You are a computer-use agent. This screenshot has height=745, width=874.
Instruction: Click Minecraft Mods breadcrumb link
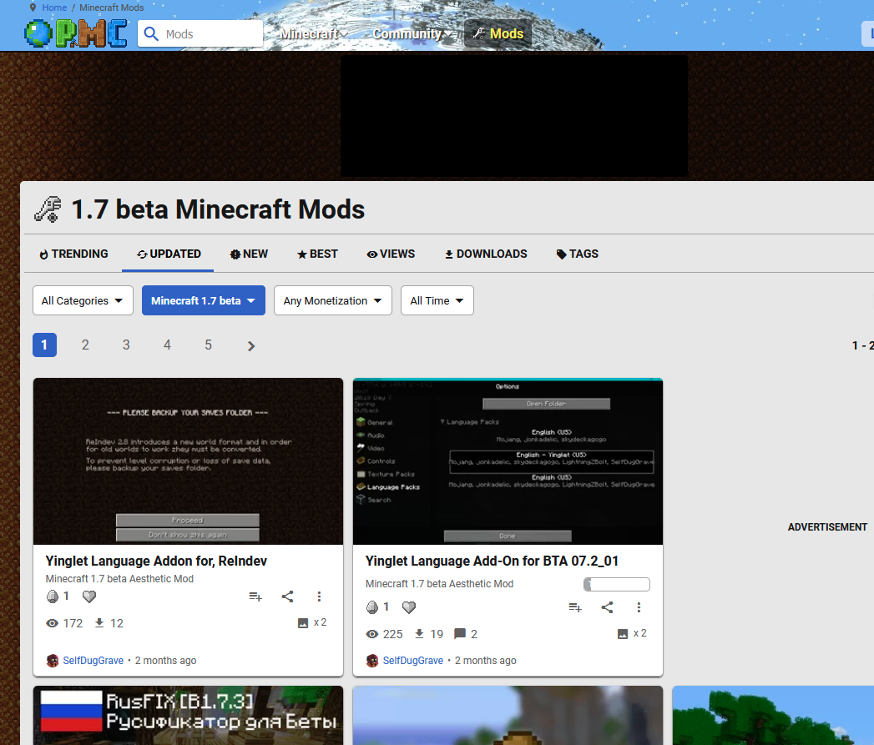tap(112, 8)
